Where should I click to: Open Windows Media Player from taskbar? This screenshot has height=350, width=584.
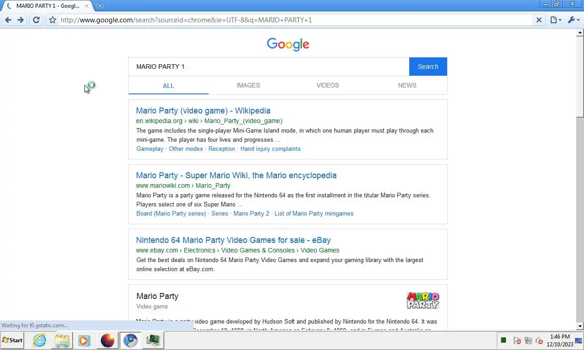pos(84,340)
